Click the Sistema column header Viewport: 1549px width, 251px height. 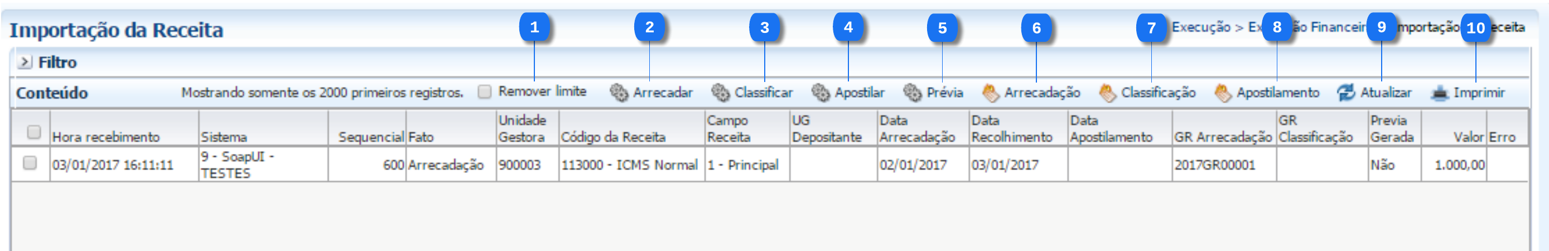(224, 137)
